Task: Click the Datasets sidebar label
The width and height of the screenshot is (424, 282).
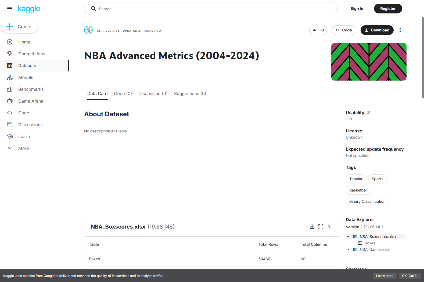Action: tap(27, 66)
